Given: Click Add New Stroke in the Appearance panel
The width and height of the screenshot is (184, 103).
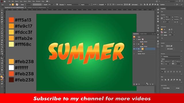Looking at the screenshot, I should click(134, 84).
